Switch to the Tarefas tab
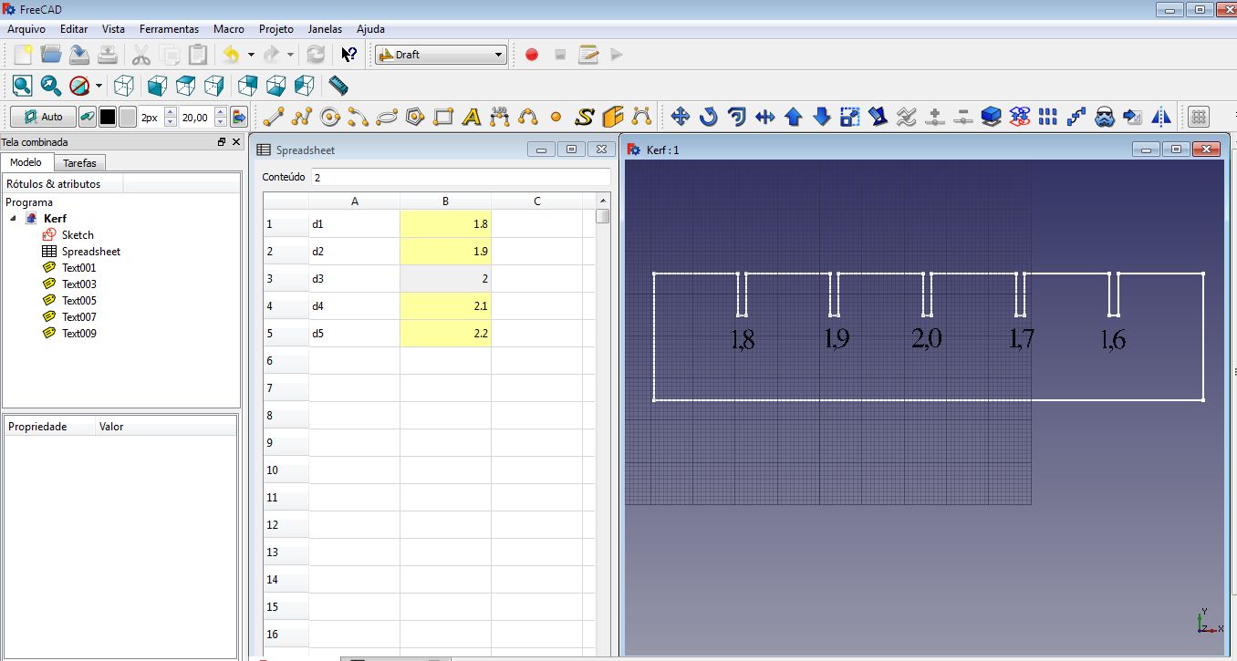This screenshot has width=1237, height=661. pos(80,163)
